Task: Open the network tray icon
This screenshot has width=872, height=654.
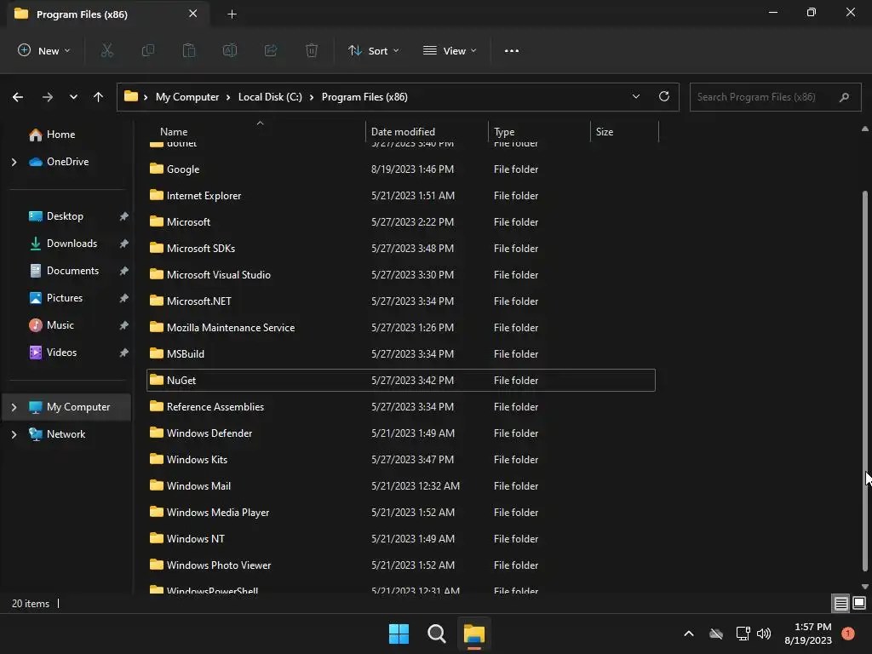Action: (x=743, y=634)
